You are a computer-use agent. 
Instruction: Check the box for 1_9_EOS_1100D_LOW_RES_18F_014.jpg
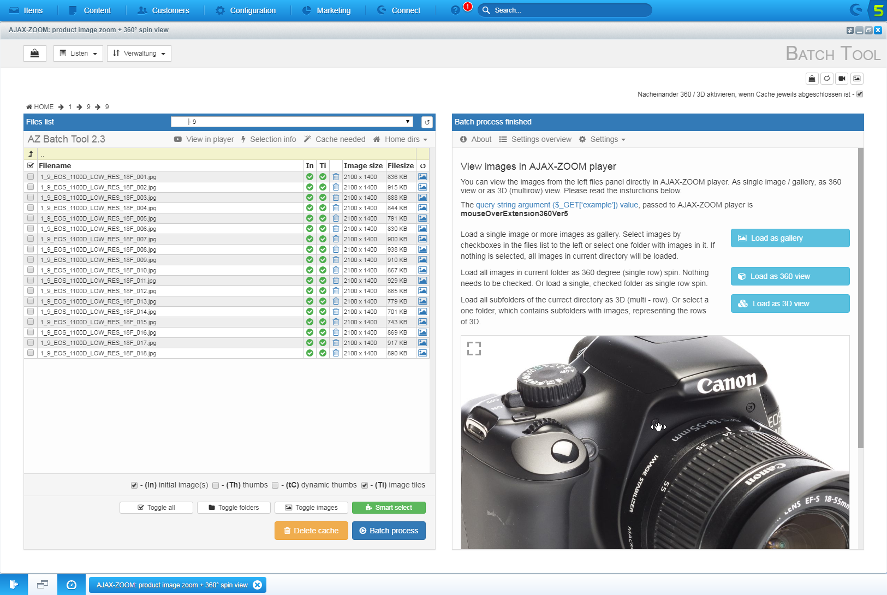(x=31, y=311)
